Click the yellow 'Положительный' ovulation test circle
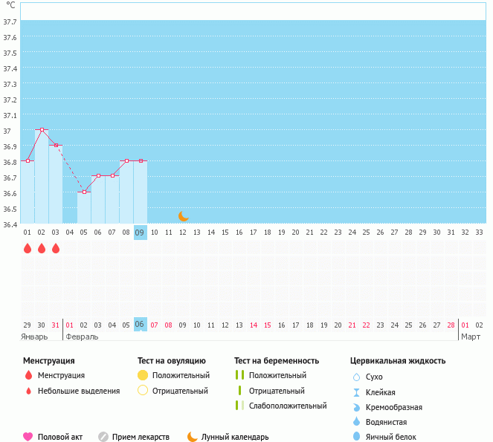493x442 pixels. pyautogui.click(x=143, y=375)
